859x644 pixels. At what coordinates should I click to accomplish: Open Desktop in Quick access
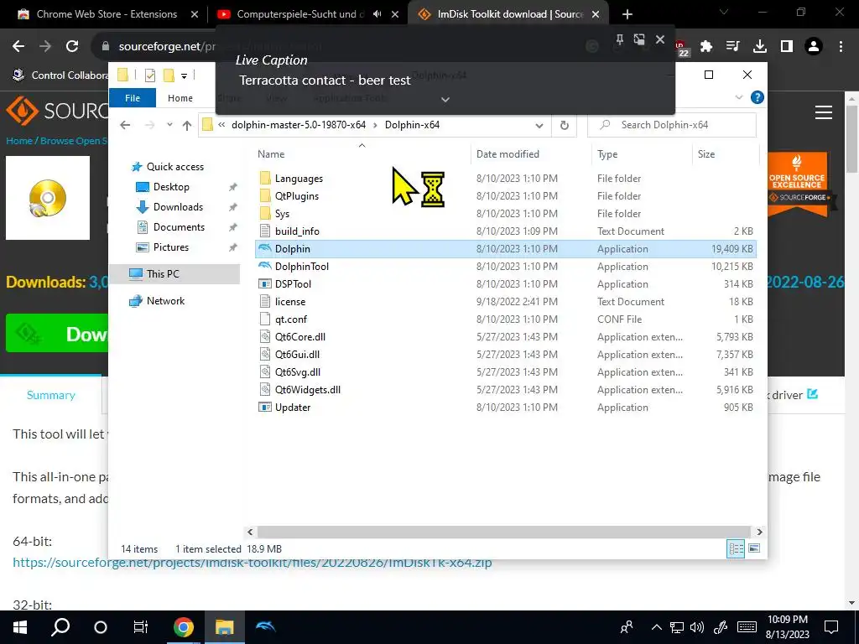[171, 187]
